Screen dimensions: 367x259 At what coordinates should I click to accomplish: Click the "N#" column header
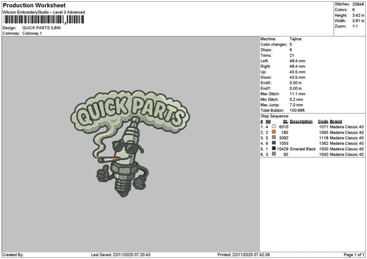[x=269, y=122]
